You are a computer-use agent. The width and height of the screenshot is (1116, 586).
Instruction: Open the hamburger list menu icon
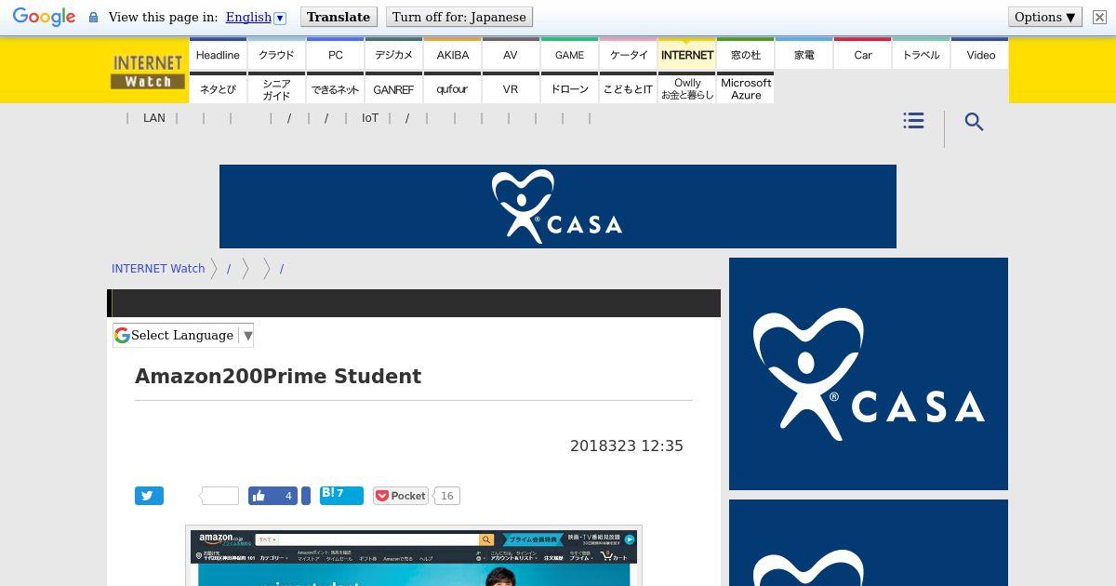click(x=913, y=121)
